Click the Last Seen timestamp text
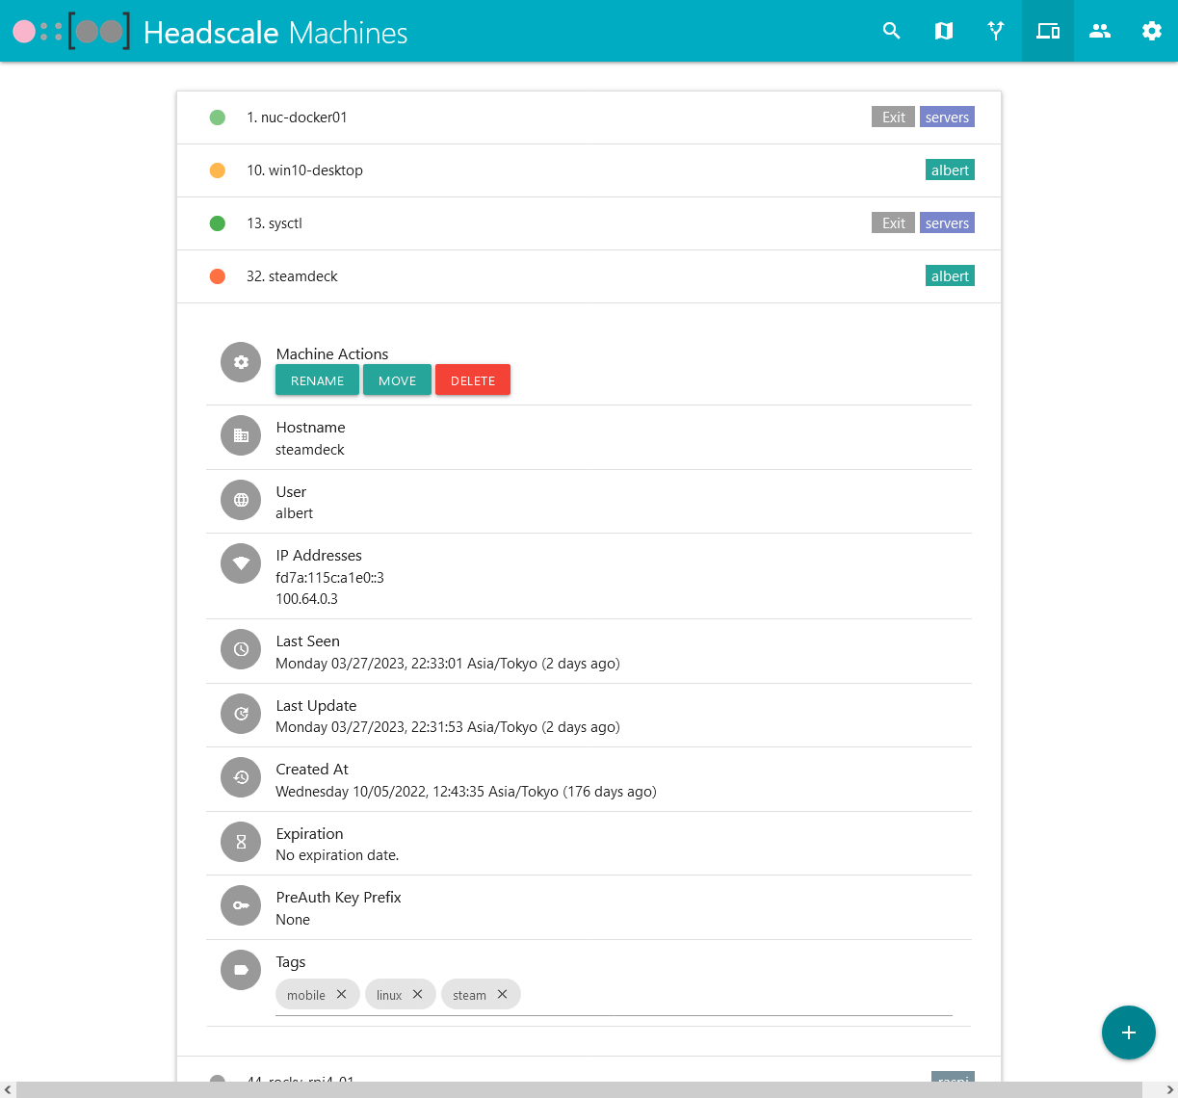The image size is (1178, 1098). [448, 664]
